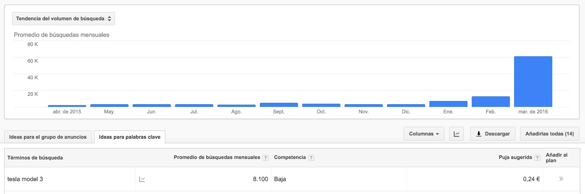The width and height of the screenshot is (585, 194).
Task: Click the mar. de 2016 bar in chart
Action: (x=533, y=82)
